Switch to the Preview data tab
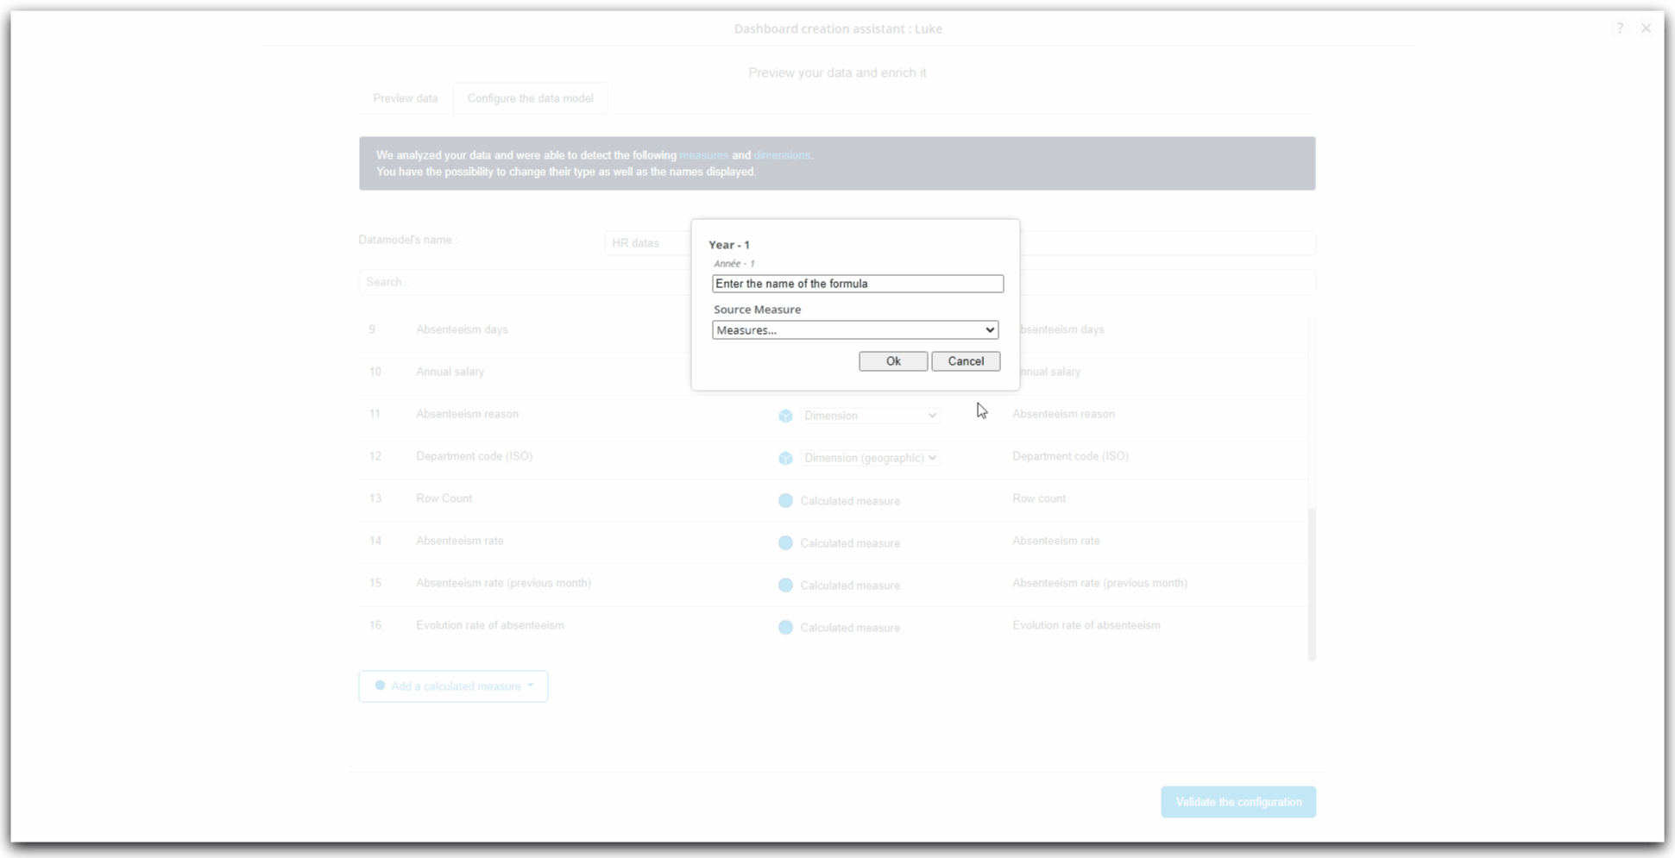Screen dimensions: 1675x858 [405, 98]
